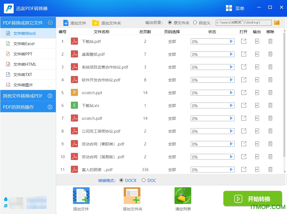The height and width of the screenshot is (214, 287).
Task: Open 下载站.pdf with the open icon
Action: click(x=243, y=41)
